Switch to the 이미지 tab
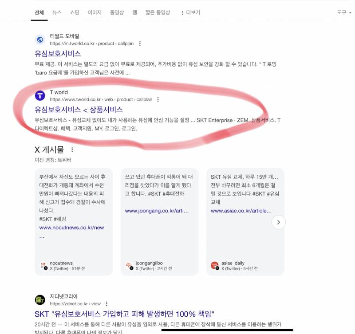355x334 pixels. (x=95, y=12)
